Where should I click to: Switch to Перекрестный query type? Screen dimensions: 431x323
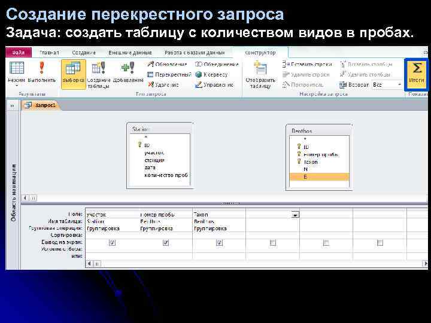tap(169, 74)
